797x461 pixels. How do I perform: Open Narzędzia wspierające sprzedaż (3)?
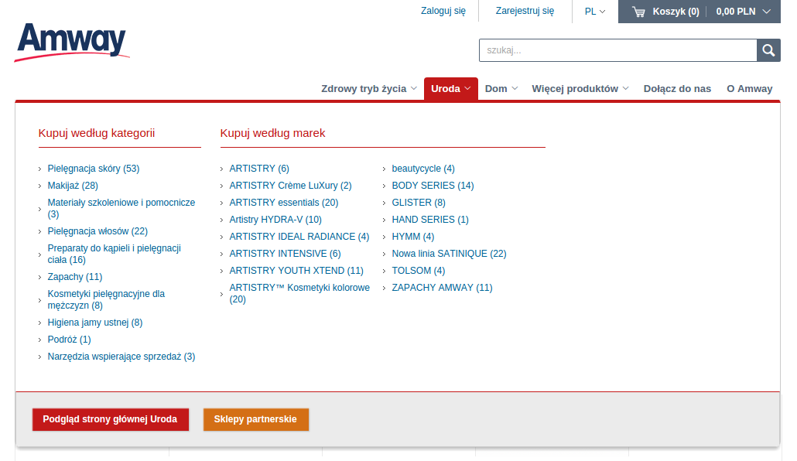click(121, 357)
